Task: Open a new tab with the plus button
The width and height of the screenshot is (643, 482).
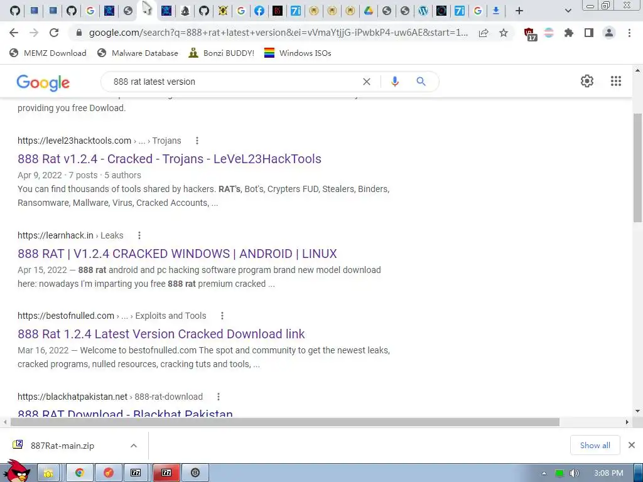Action: 519,11
